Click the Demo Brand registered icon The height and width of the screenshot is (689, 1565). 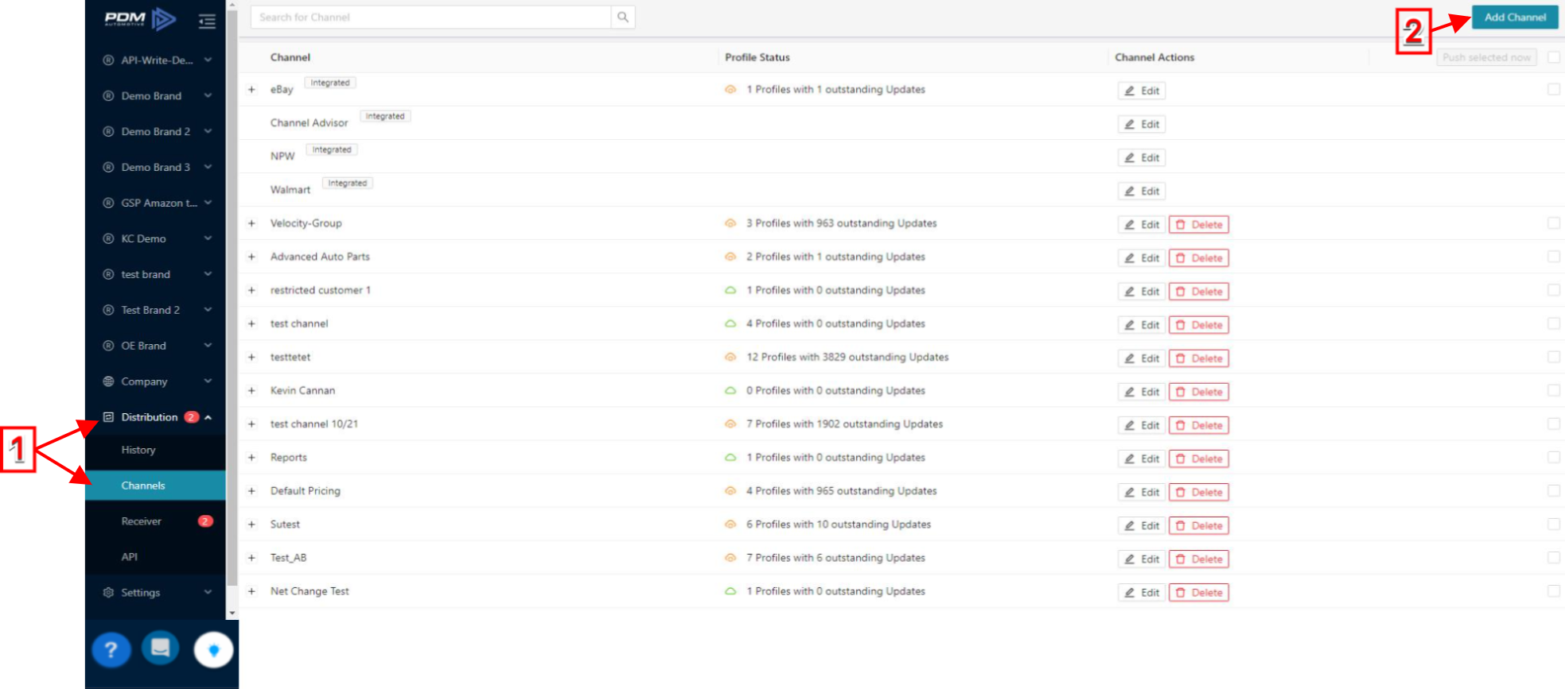click(x=108, y=96)
